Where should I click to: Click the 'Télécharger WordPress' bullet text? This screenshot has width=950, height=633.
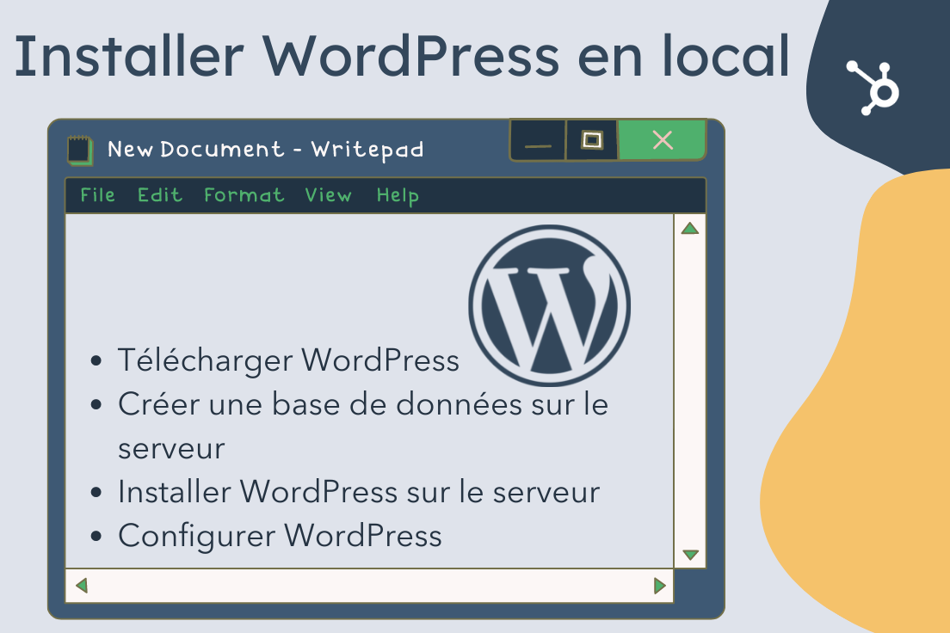click(x=288, y=360)
